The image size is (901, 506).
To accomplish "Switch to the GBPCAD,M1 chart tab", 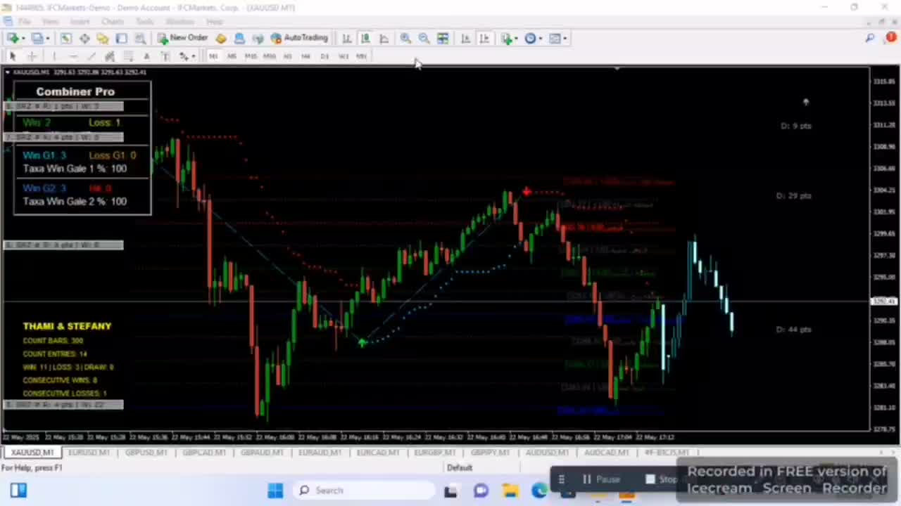I will click(x=204, y=453).
